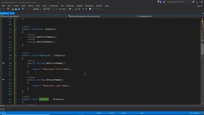Click the Employee class name in line 48
The width and height of the screenshot is (204, 115).
click(x=45, y=55)
